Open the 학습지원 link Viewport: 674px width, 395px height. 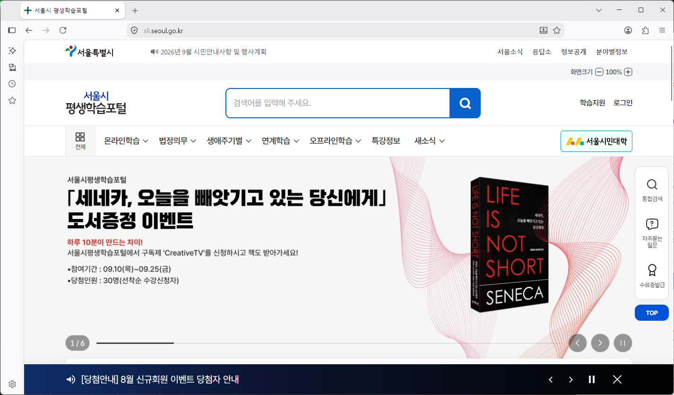click(592, 103)
